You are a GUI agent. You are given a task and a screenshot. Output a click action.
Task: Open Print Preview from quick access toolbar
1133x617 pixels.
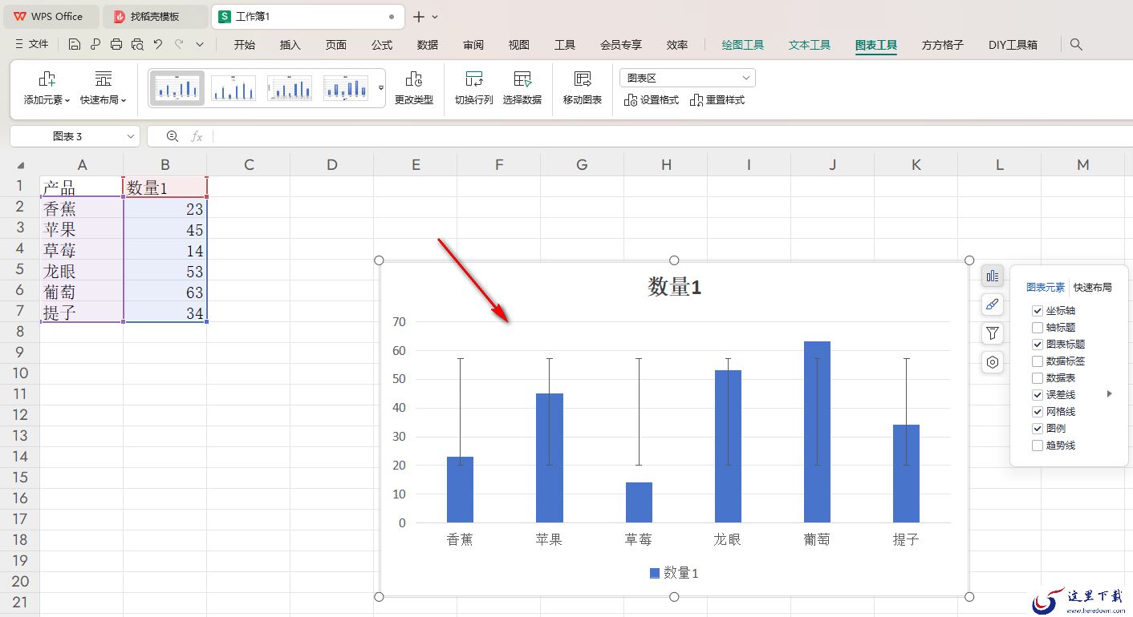pos(137,45)
